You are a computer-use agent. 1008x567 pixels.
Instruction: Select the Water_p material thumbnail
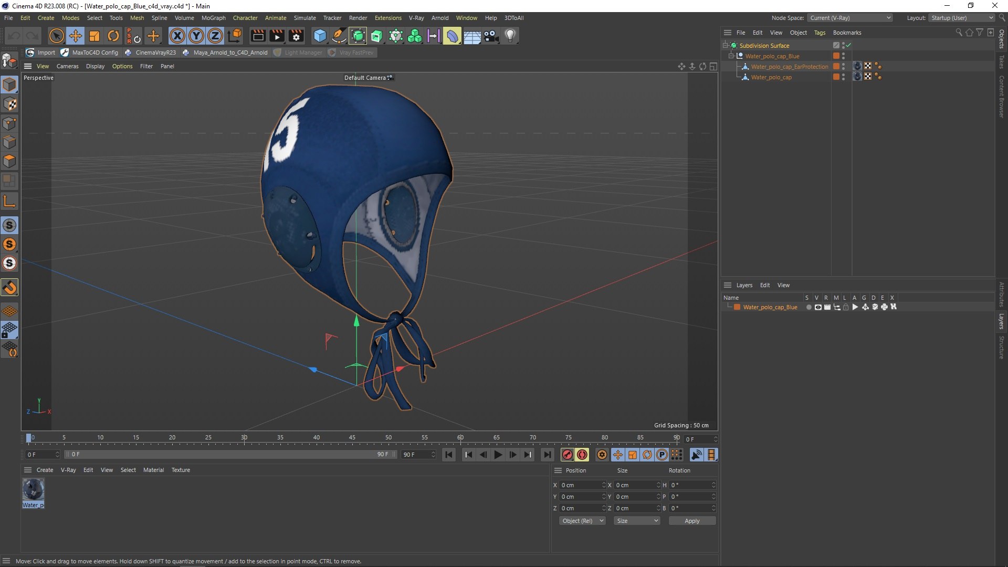click(x=33, y=490)
